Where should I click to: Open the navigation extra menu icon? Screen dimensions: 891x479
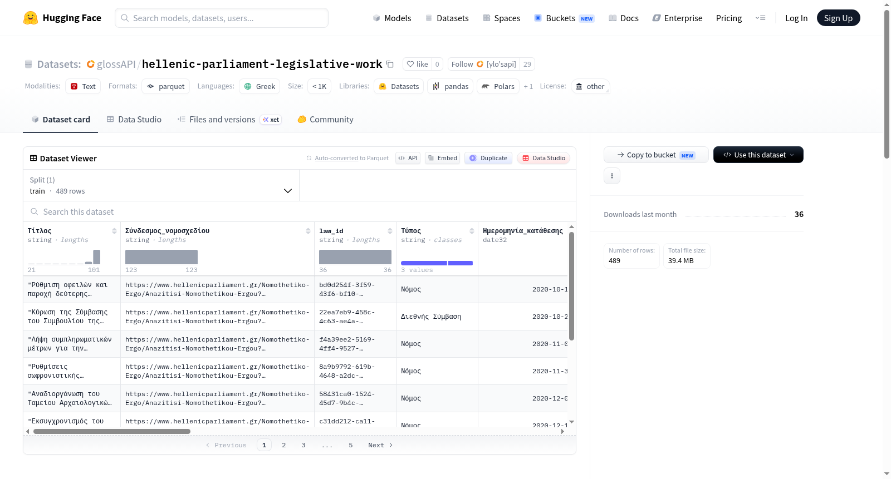[x=760, y=18]
